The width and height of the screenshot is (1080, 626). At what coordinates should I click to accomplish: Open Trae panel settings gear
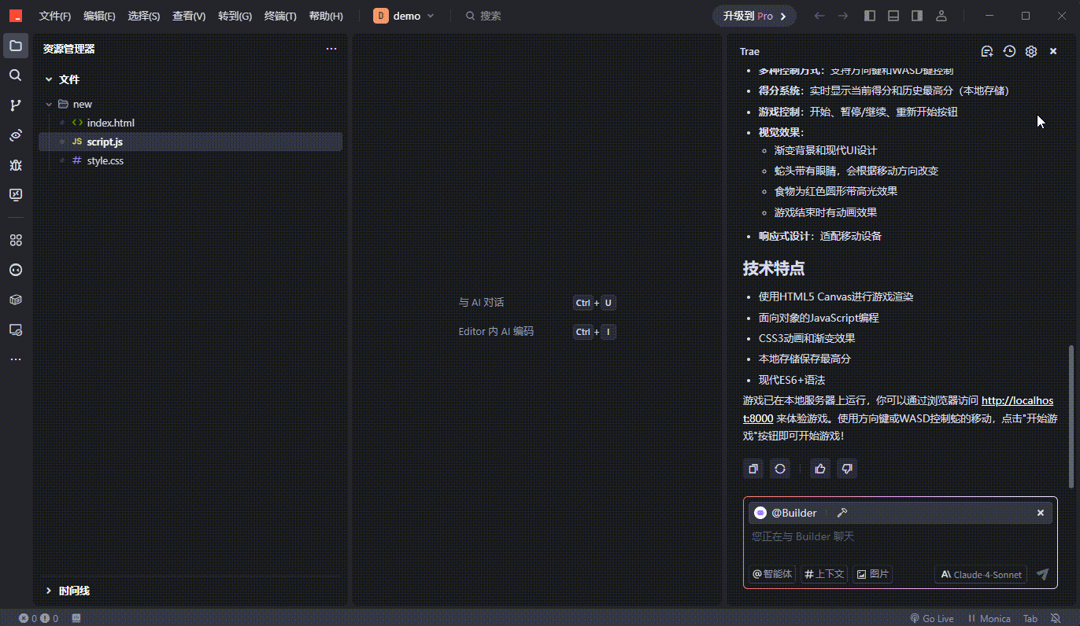pyautogui.click(x=1031, y=51)
